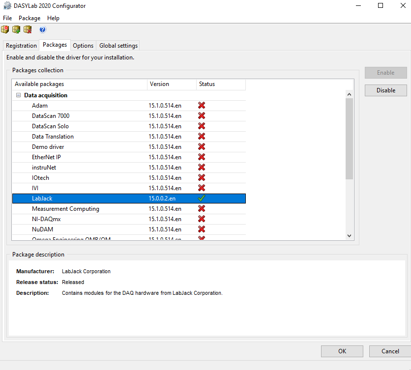Open the Package menu
This screenshot has width=411, height=370.
pyautogui.click(x=29, y=18)
